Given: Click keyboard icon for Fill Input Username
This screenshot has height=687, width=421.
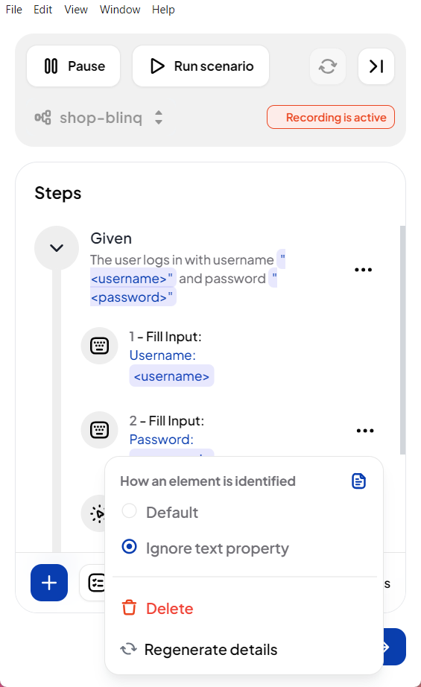Looking at the screenshot, I should pos(99,346).
